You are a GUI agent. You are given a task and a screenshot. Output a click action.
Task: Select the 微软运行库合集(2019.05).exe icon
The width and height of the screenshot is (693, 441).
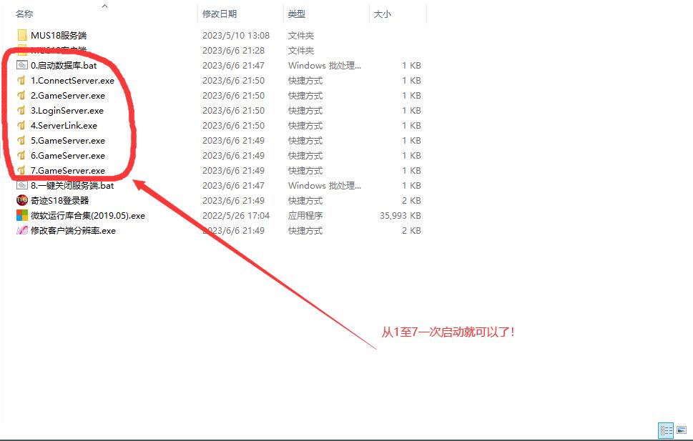click(21, 215)
